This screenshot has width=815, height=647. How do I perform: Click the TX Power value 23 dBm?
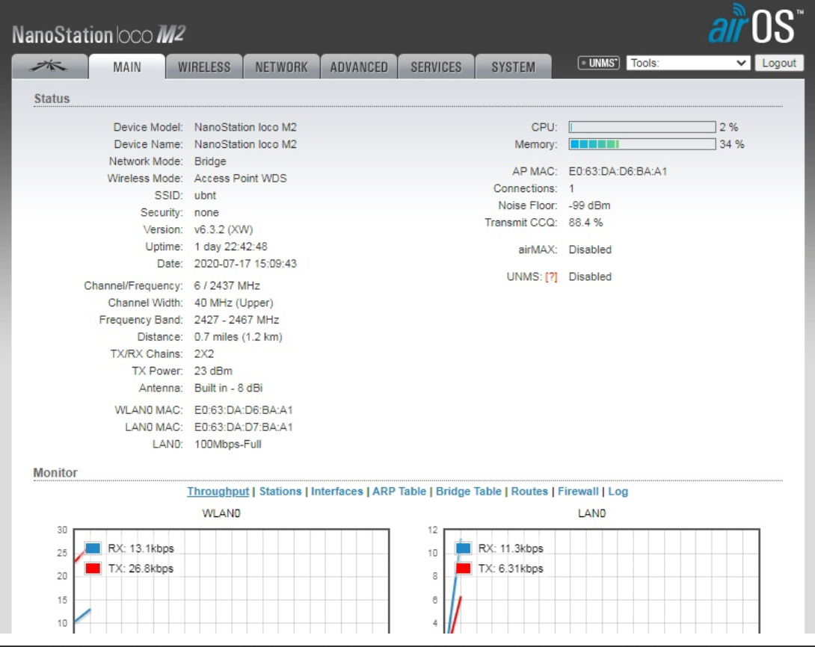coord(213,371)
